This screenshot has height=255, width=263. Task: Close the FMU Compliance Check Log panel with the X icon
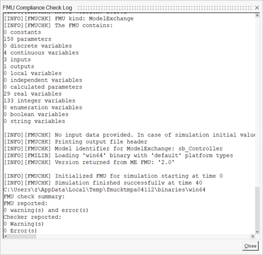pos(257,7)
